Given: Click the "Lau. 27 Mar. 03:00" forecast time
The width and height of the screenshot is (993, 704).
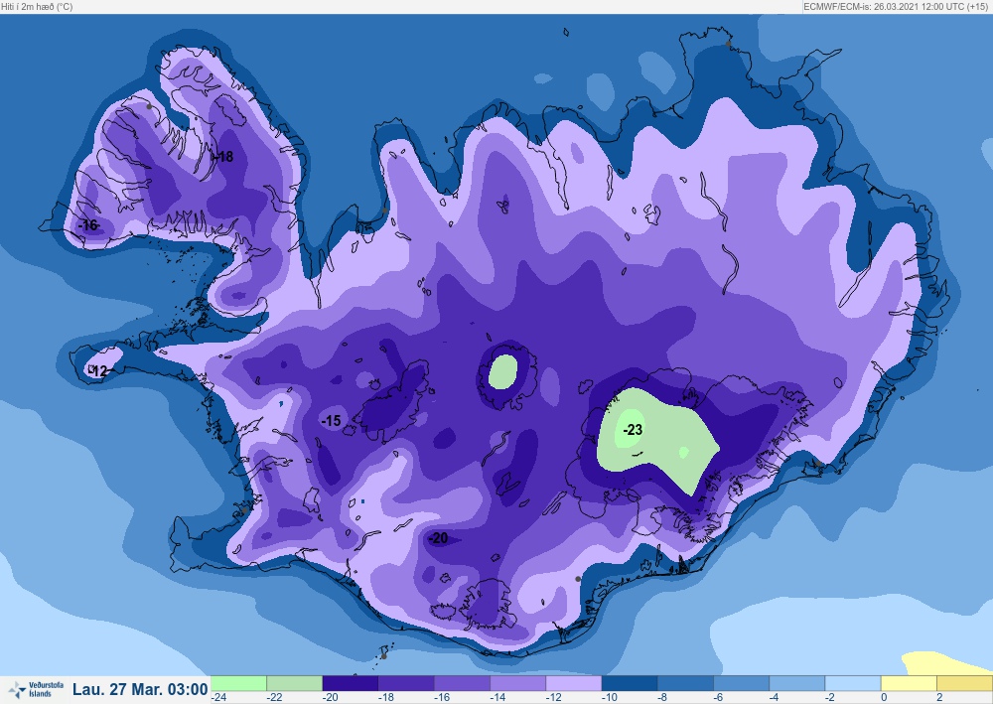Looking at the screenshot, I should 140,689.
